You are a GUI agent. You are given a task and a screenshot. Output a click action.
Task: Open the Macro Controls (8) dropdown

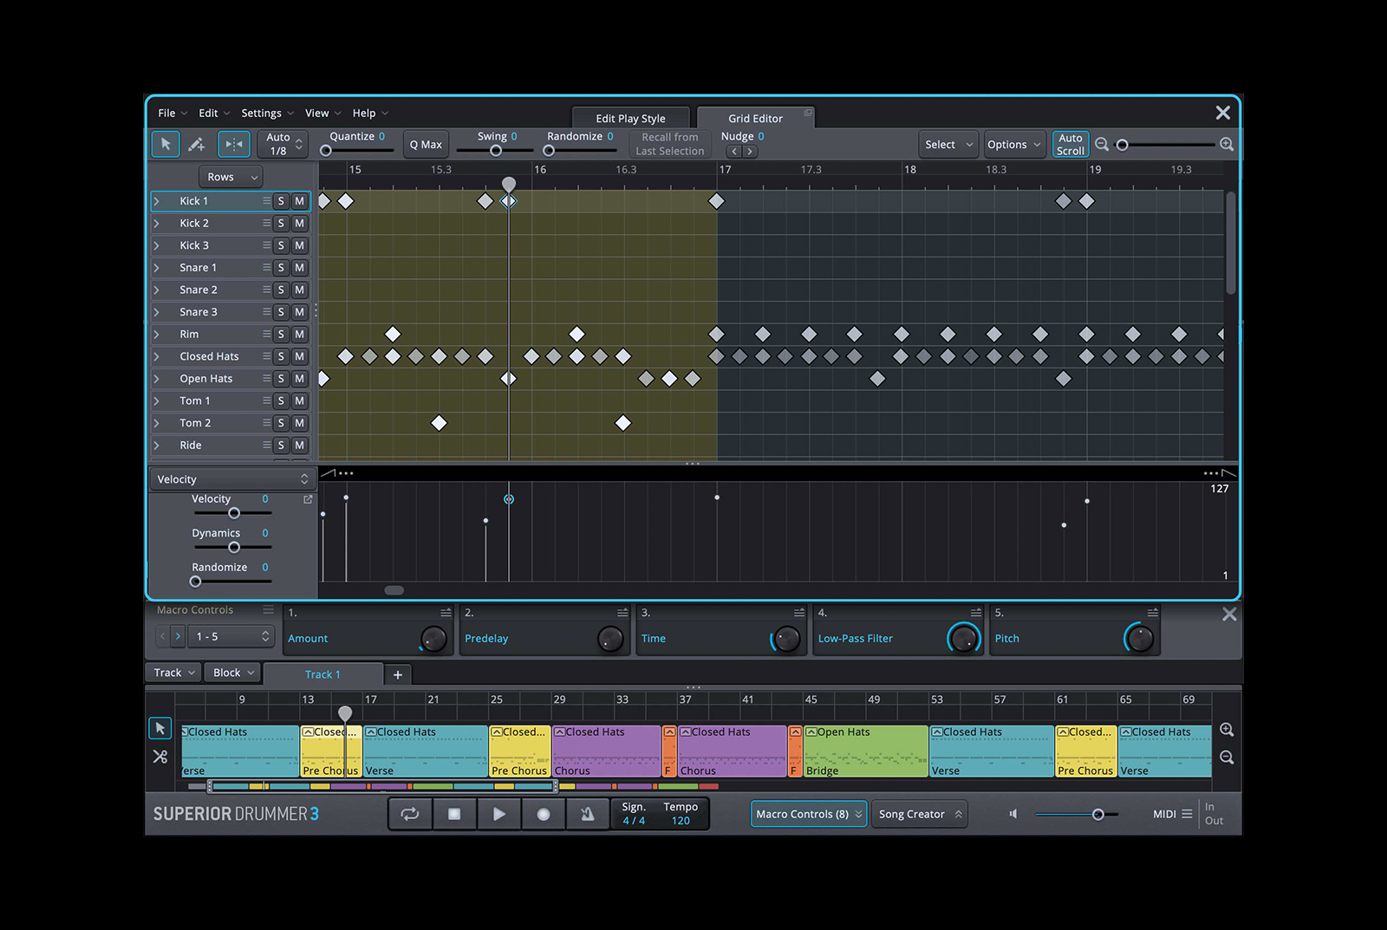point(809,814)
